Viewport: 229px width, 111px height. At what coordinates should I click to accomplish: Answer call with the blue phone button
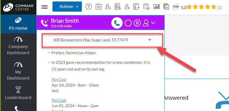tap(117, 23)
